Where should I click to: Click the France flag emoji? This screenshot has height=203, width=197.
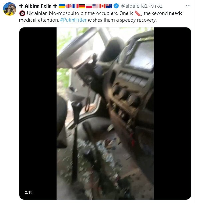[x=76, y=6]
